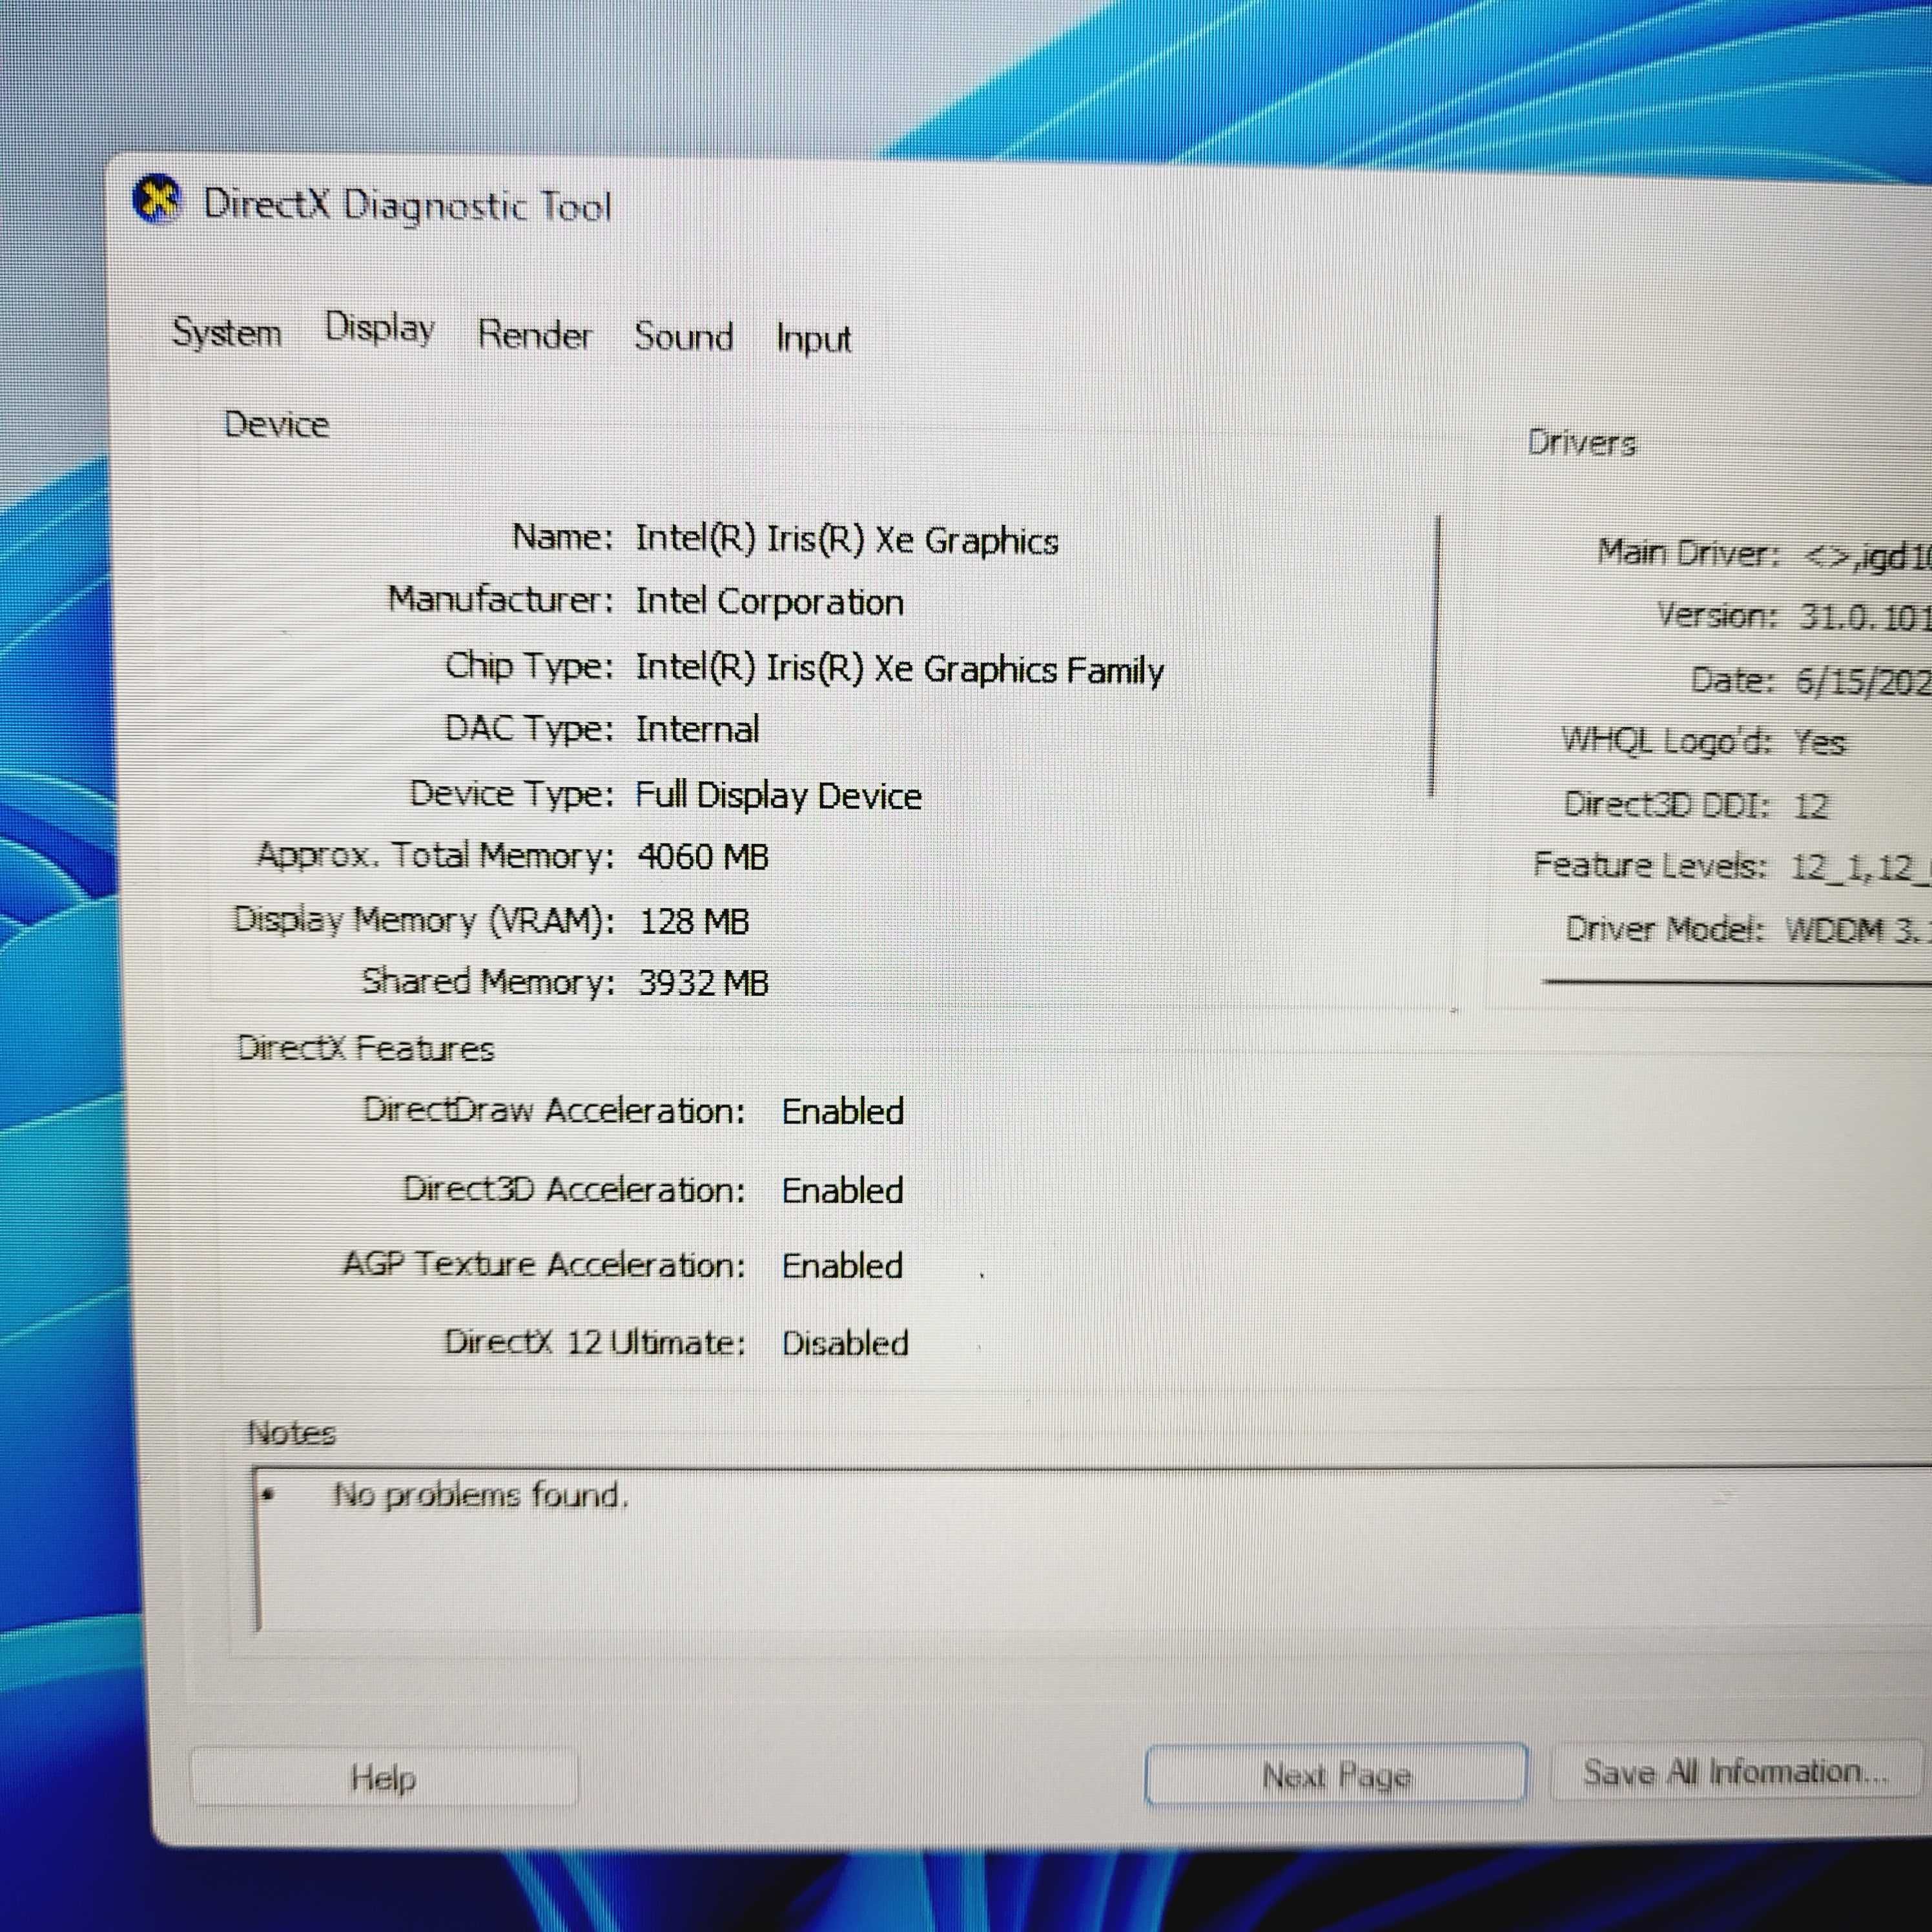Click 'Intel(R) Iris(R) Xe Graphics Family' chip type

point(900,669)
